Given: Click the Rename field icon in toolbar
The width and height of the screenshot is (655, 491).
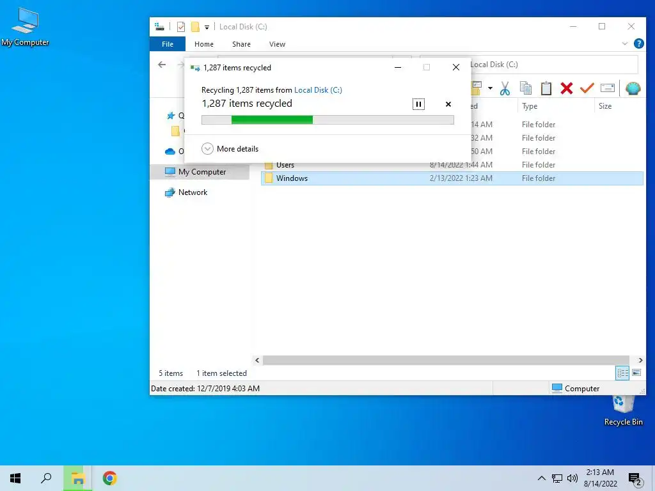Looking at the screenshot, I should [608, 88].
